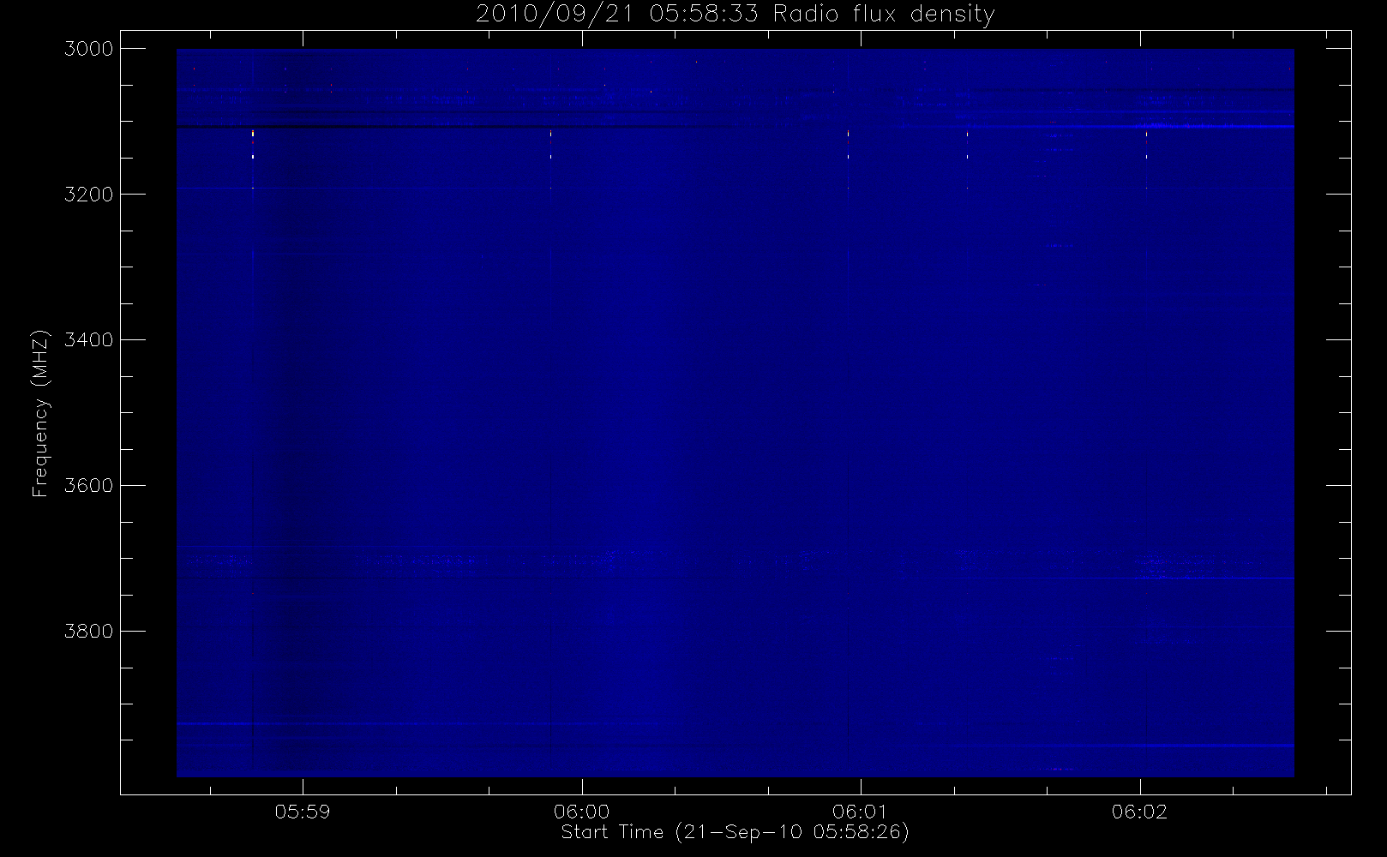Click the plot title "2010/09/21 05:58:33 Radio flux density"
This screenshot has width=1387, height=857.
coord(736,15)
